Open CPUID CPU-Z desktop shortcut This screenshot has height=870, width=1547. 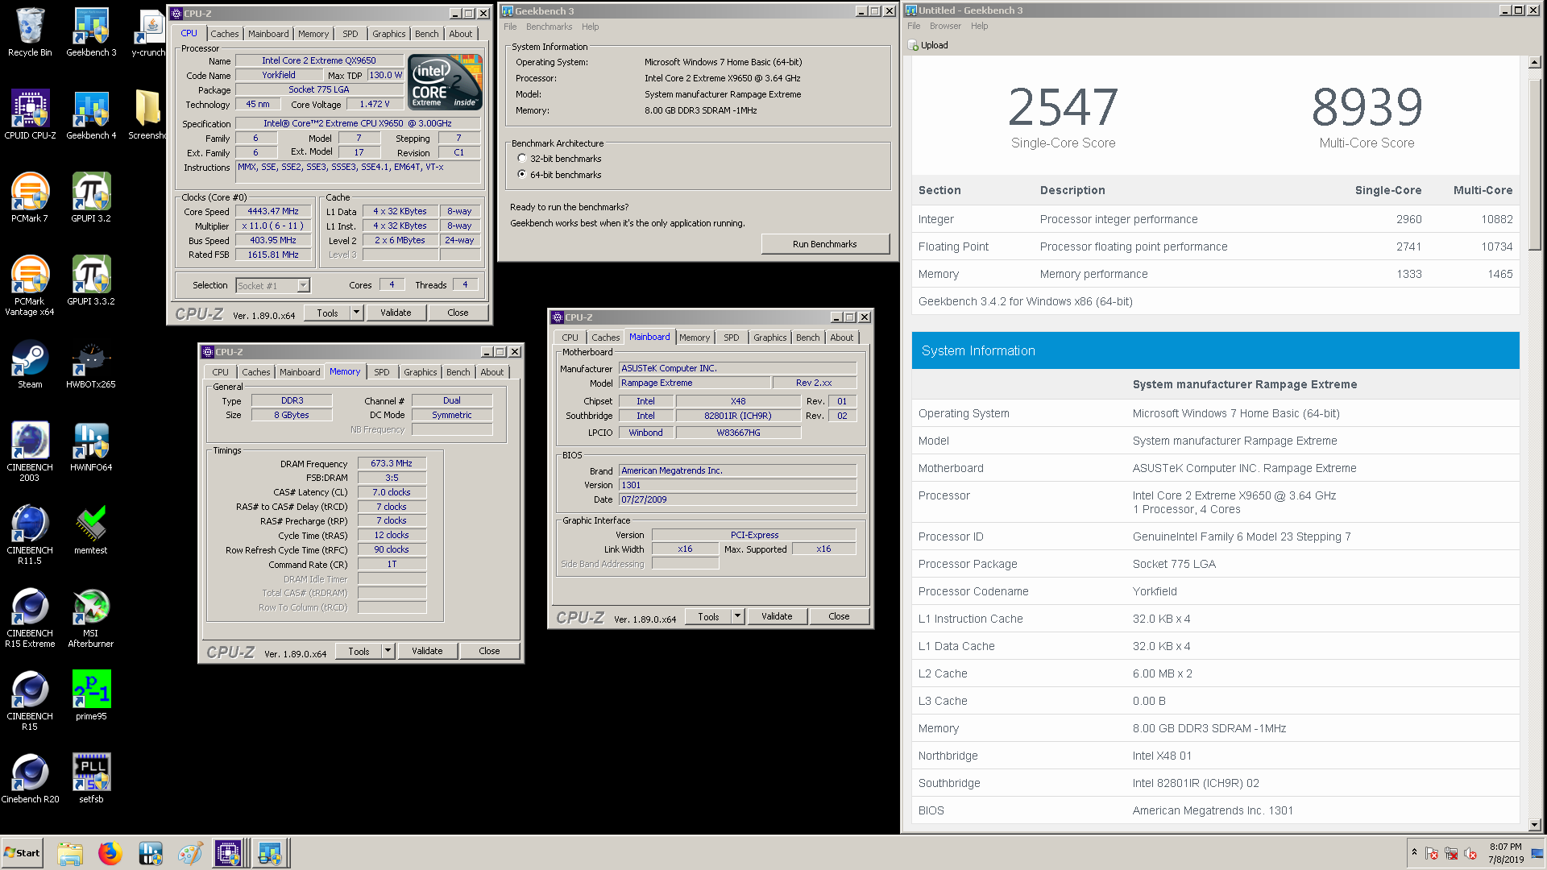(30, 114)
